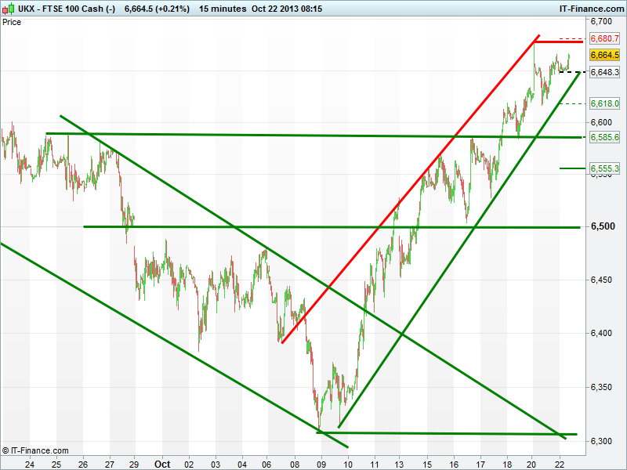Image resolution: width=627 pixels, height=470 pixels.
Task: Click the UKX - FTSE 100 Cash title
Action: click(67, 9)
